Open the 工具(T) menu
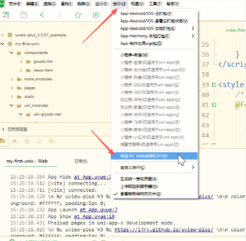Viewport: 246px width, 241px height. point(155,4)
